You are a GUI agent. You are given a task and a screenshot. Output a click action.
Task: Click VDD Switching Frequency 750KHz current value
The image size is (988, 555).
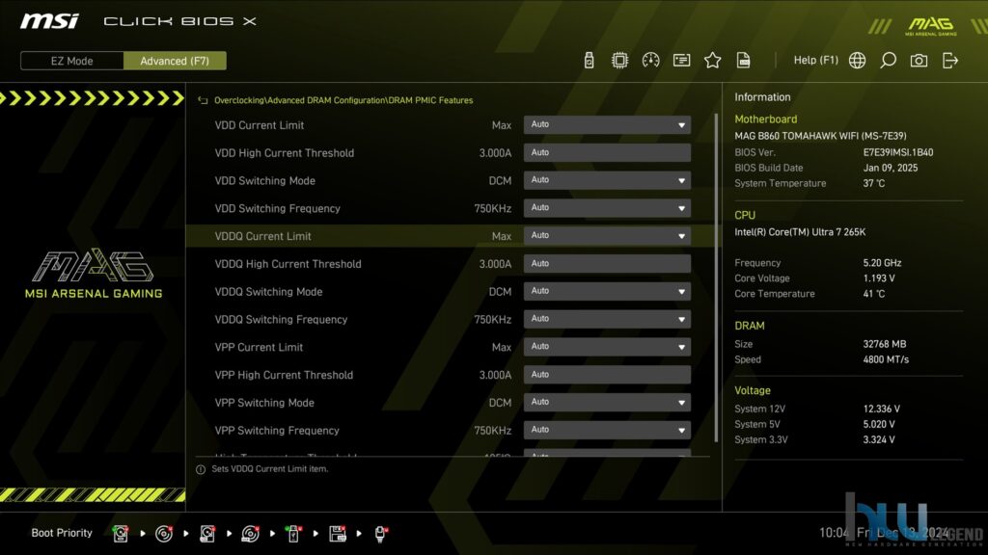click(493, 208)
